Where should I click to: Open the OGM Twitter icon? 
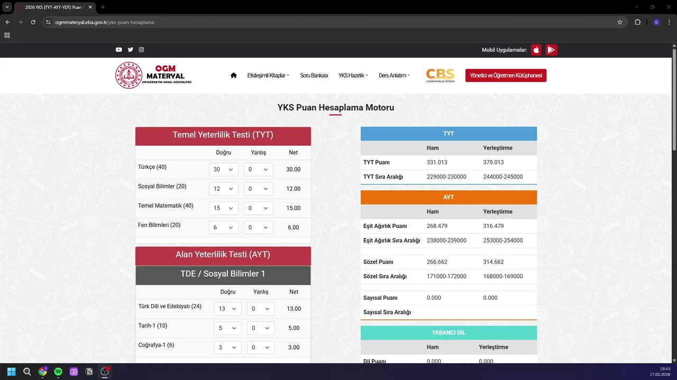coord(130,50)
